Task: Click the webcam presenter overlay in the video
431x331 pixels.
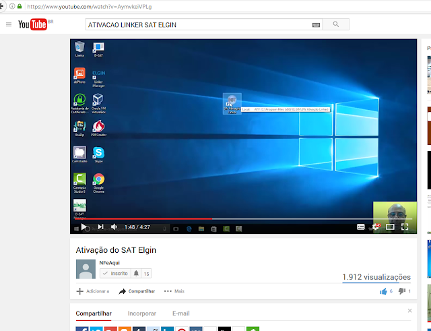Action: click(x=395, y=217)
